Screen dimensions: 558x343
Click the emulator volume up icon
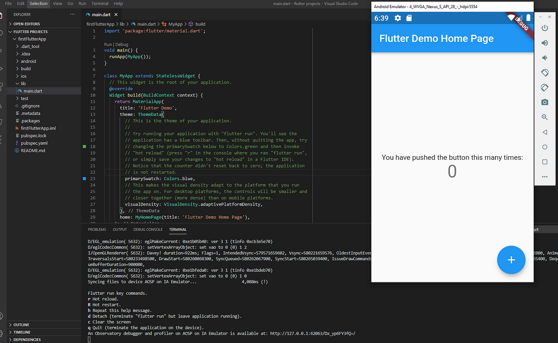[x=544, y=43]
